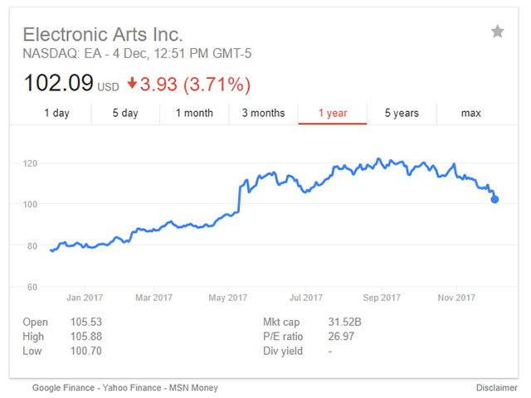The image size is (531, 398).
Task: Click the Disclaimer link
Action: coord(496,387)
